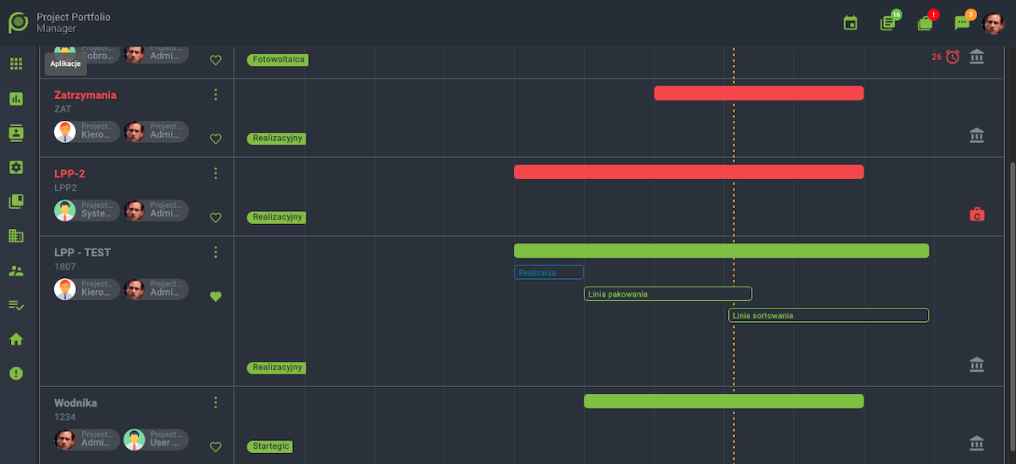
Task: Open the home icon in sidebar
Action: coord(16,340)
